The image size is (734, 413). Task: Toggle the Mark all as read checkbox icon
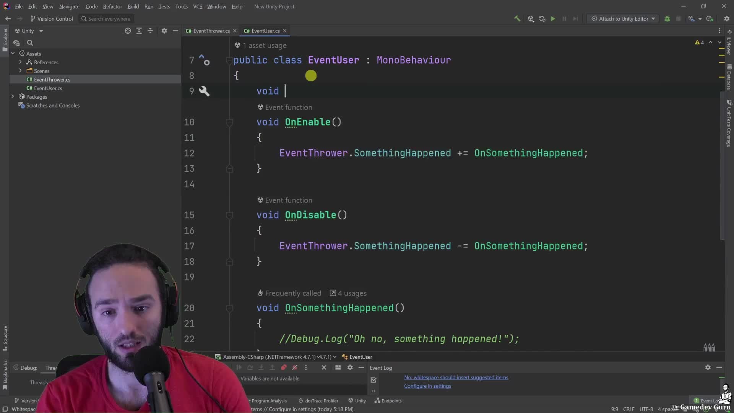[x=373, y=380]
